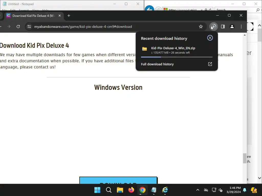Close the Download Kid Pix Deluxe 4 tab
The image size is (262, 196).
coord(60,16)
